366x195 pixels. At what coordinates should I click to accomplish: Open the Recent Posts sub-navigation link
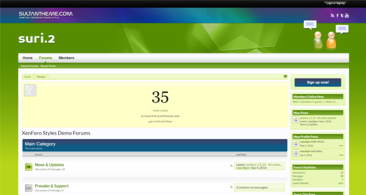point(48,66)
